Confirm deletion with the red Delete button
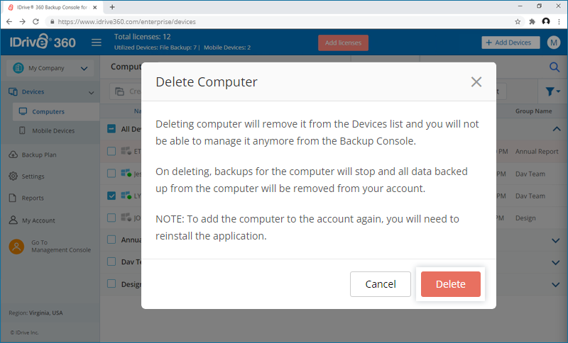This screenshot has width=568, height=343. pos(451,284)
